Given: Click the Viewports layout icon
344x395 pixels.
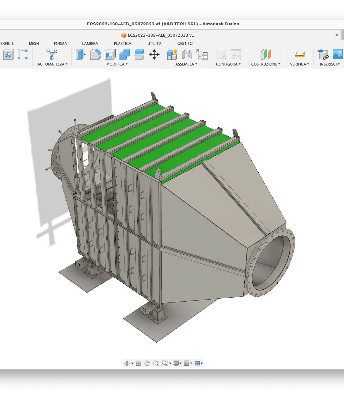Looking at the screenshot, I should point(197,363).
